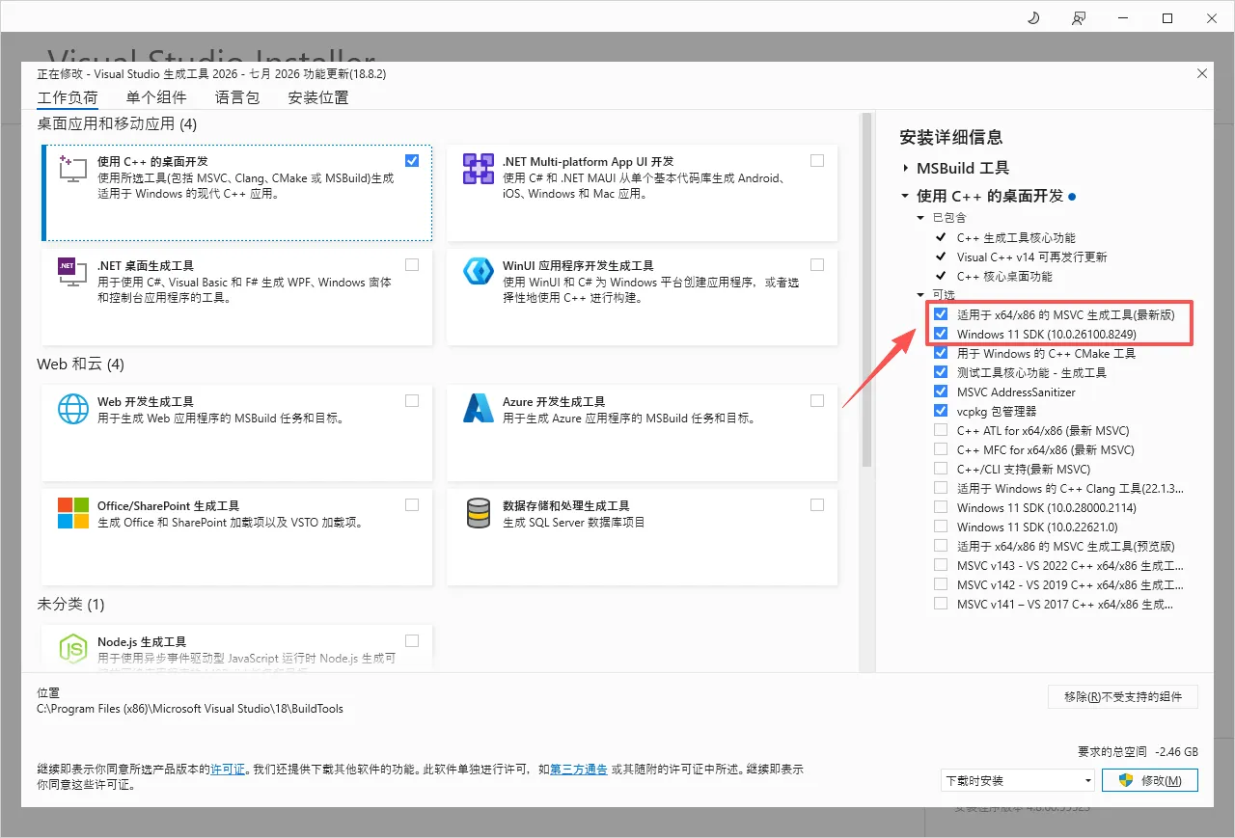Select the 安装位置 tab
The image size is (1235, 838).
pyautogui.click(x=318, y=97)
